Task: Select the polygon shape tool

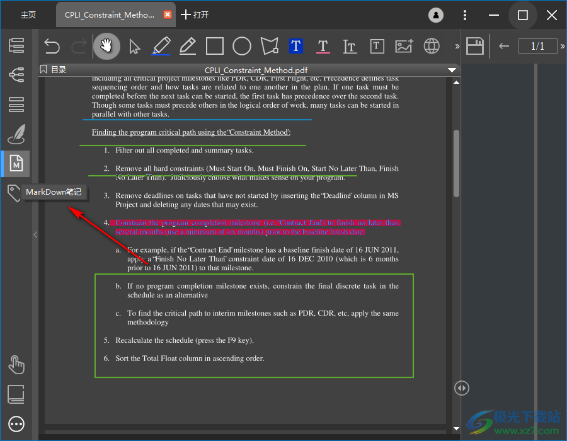Action: pyautogui.click(x=270, y=46)
